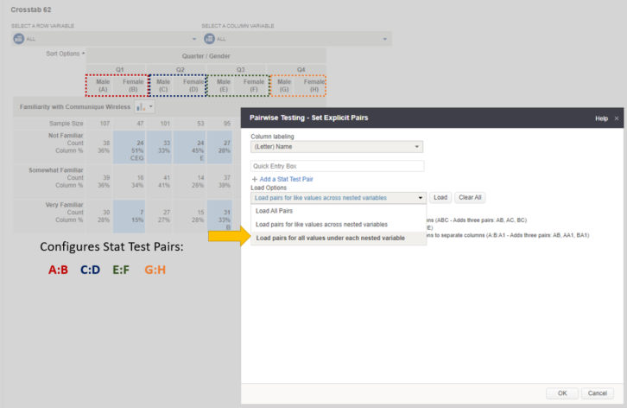Click the Load button
627x408 pixels.
pos(440,197)
